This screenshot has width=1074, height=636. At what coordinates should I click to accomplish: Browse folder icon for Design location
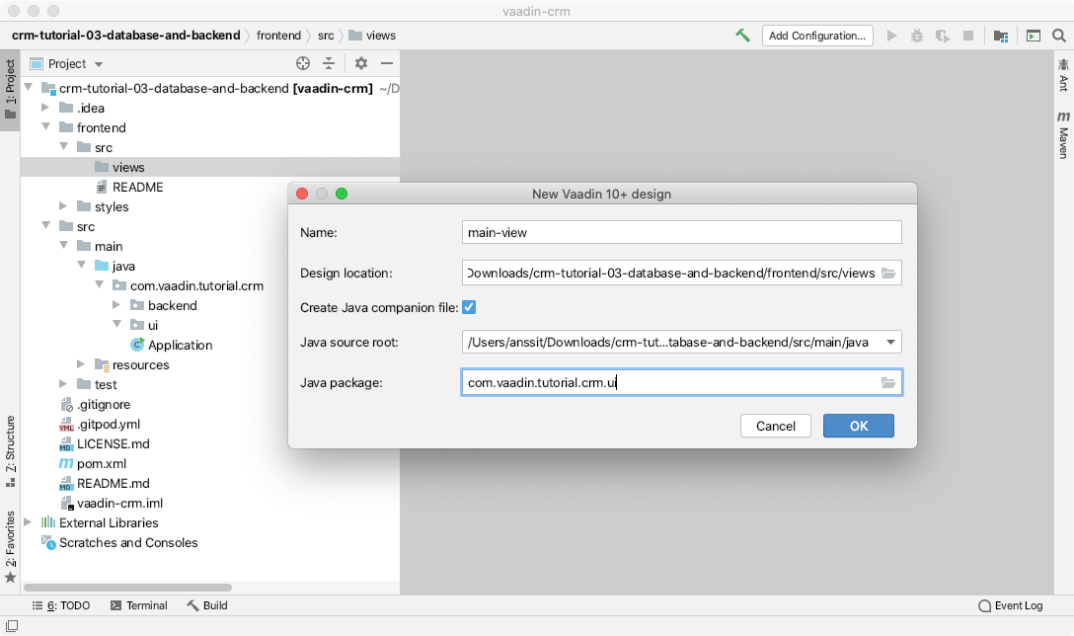[x=888, y=274]
